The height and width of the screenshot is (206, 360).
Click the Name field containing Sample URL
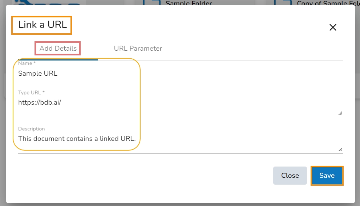(180, 73)
